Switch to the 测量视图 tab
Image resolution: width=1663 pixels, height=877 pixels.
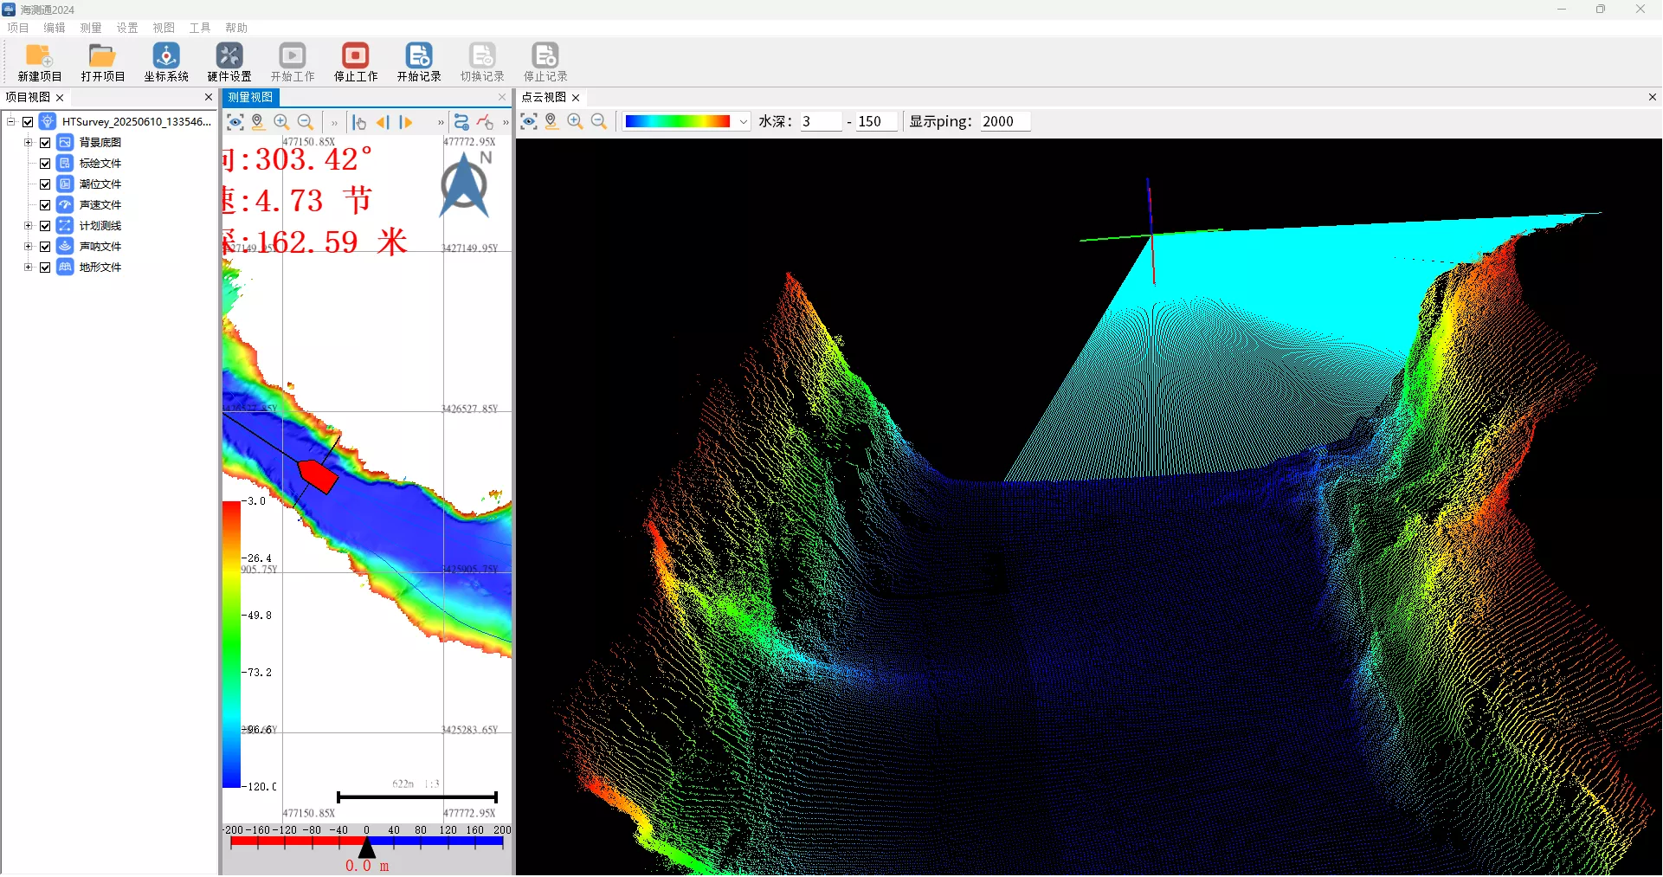pyautogui.click(x=251, y=97)
